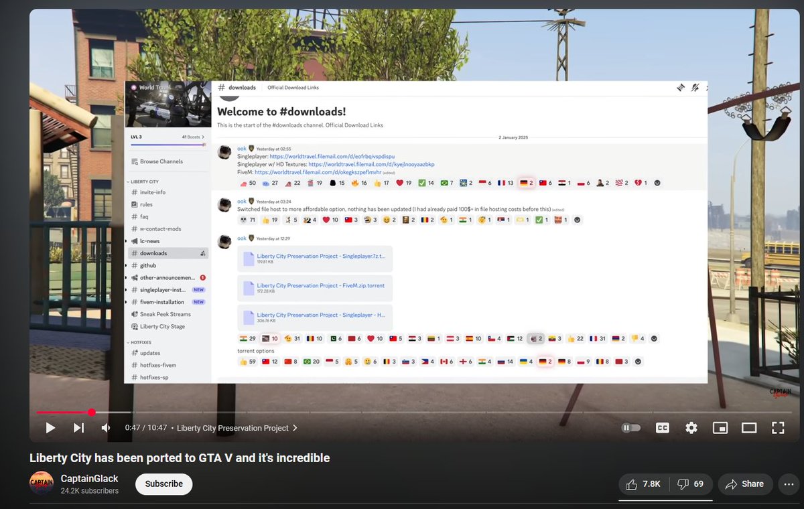Toggle the India flag reaction with 29

point(248,339)
